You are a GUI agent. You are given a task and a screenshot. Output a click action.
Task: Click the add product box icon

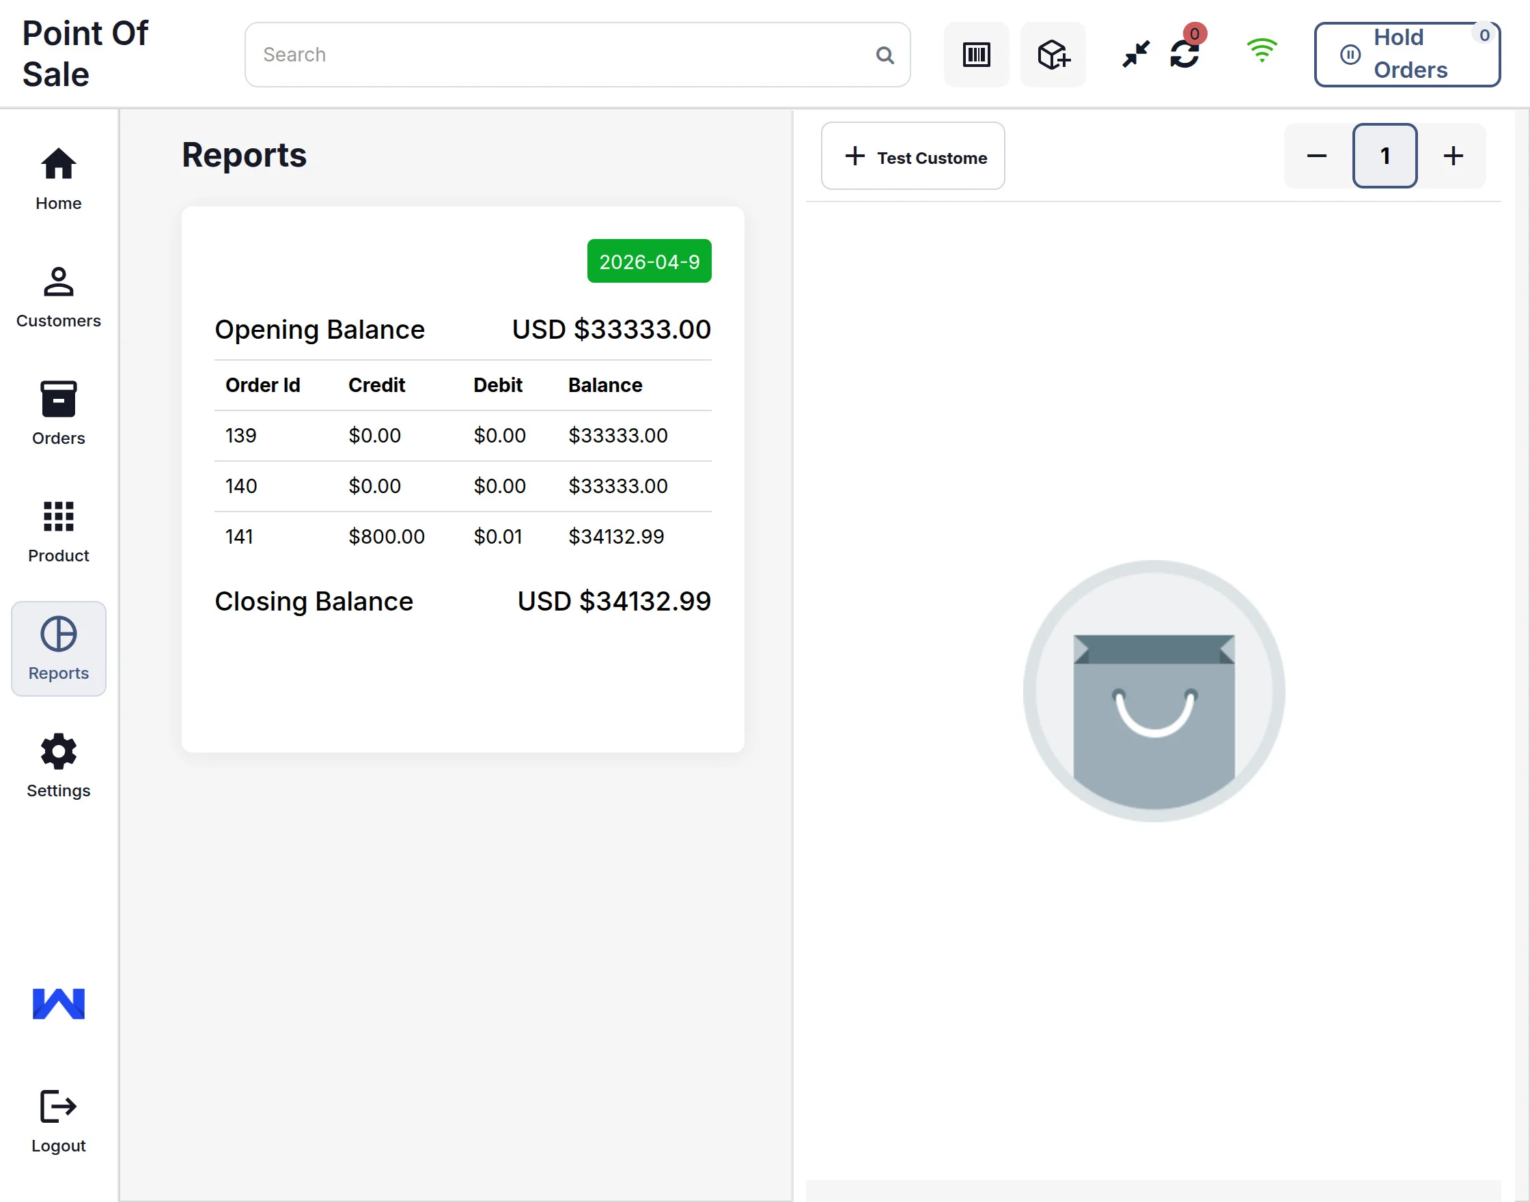1052,54
